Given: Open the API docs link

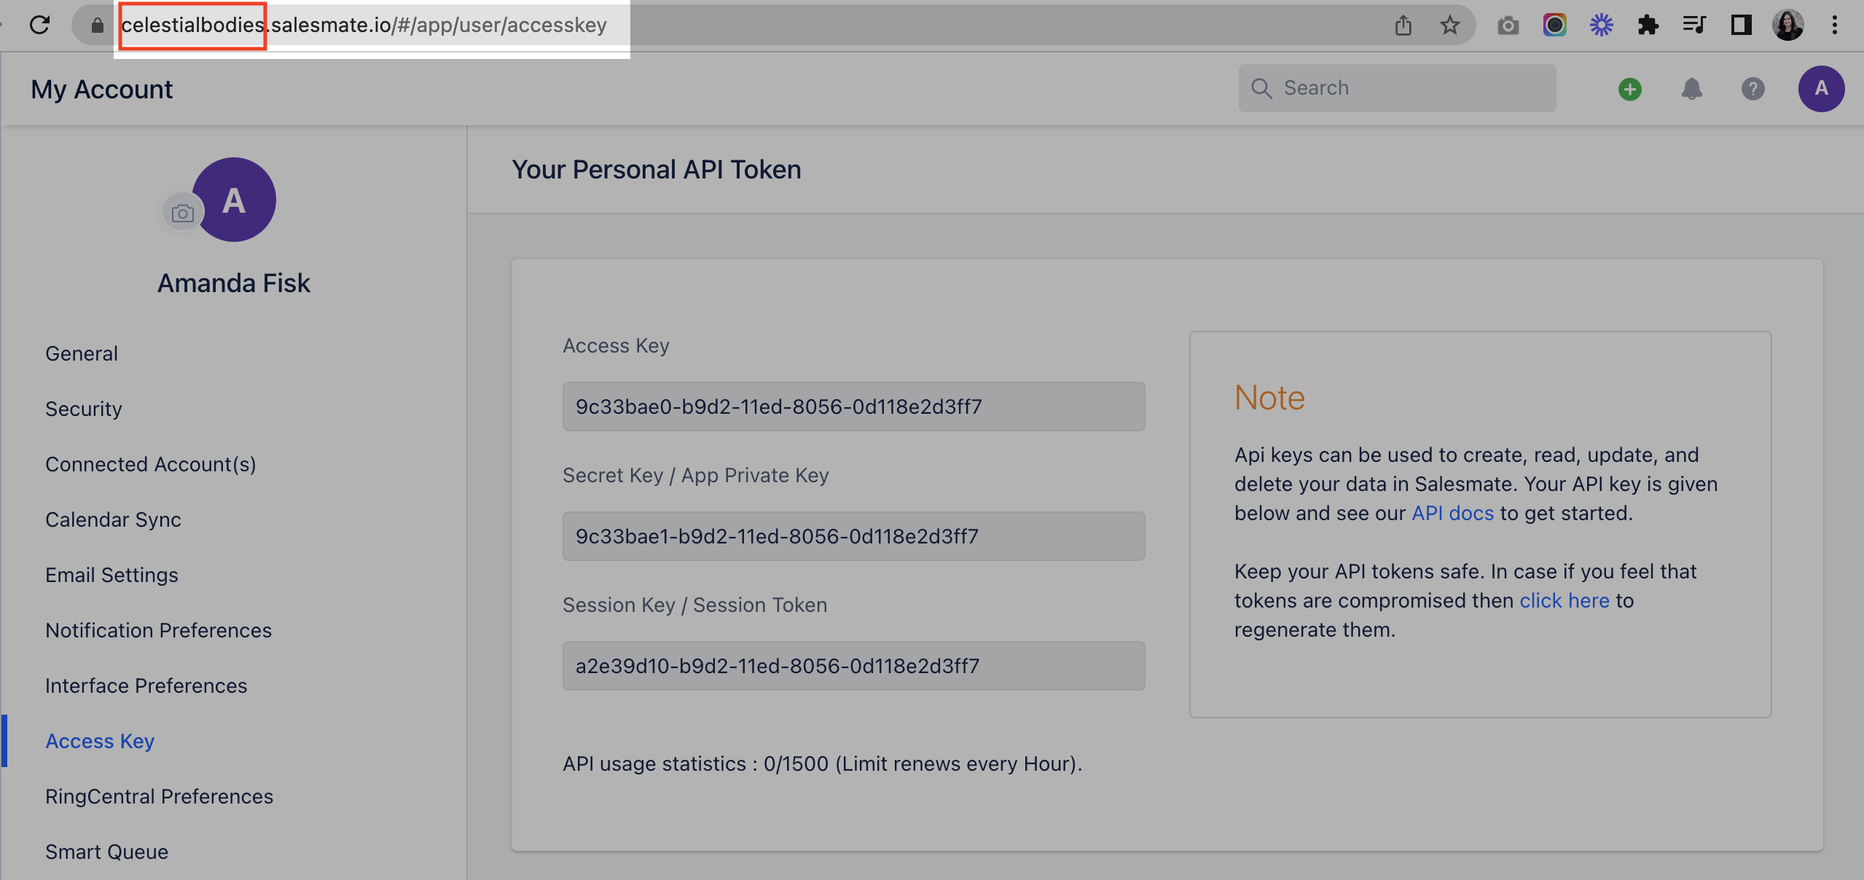Looking at the screenshot, I should coord(1452,513).
